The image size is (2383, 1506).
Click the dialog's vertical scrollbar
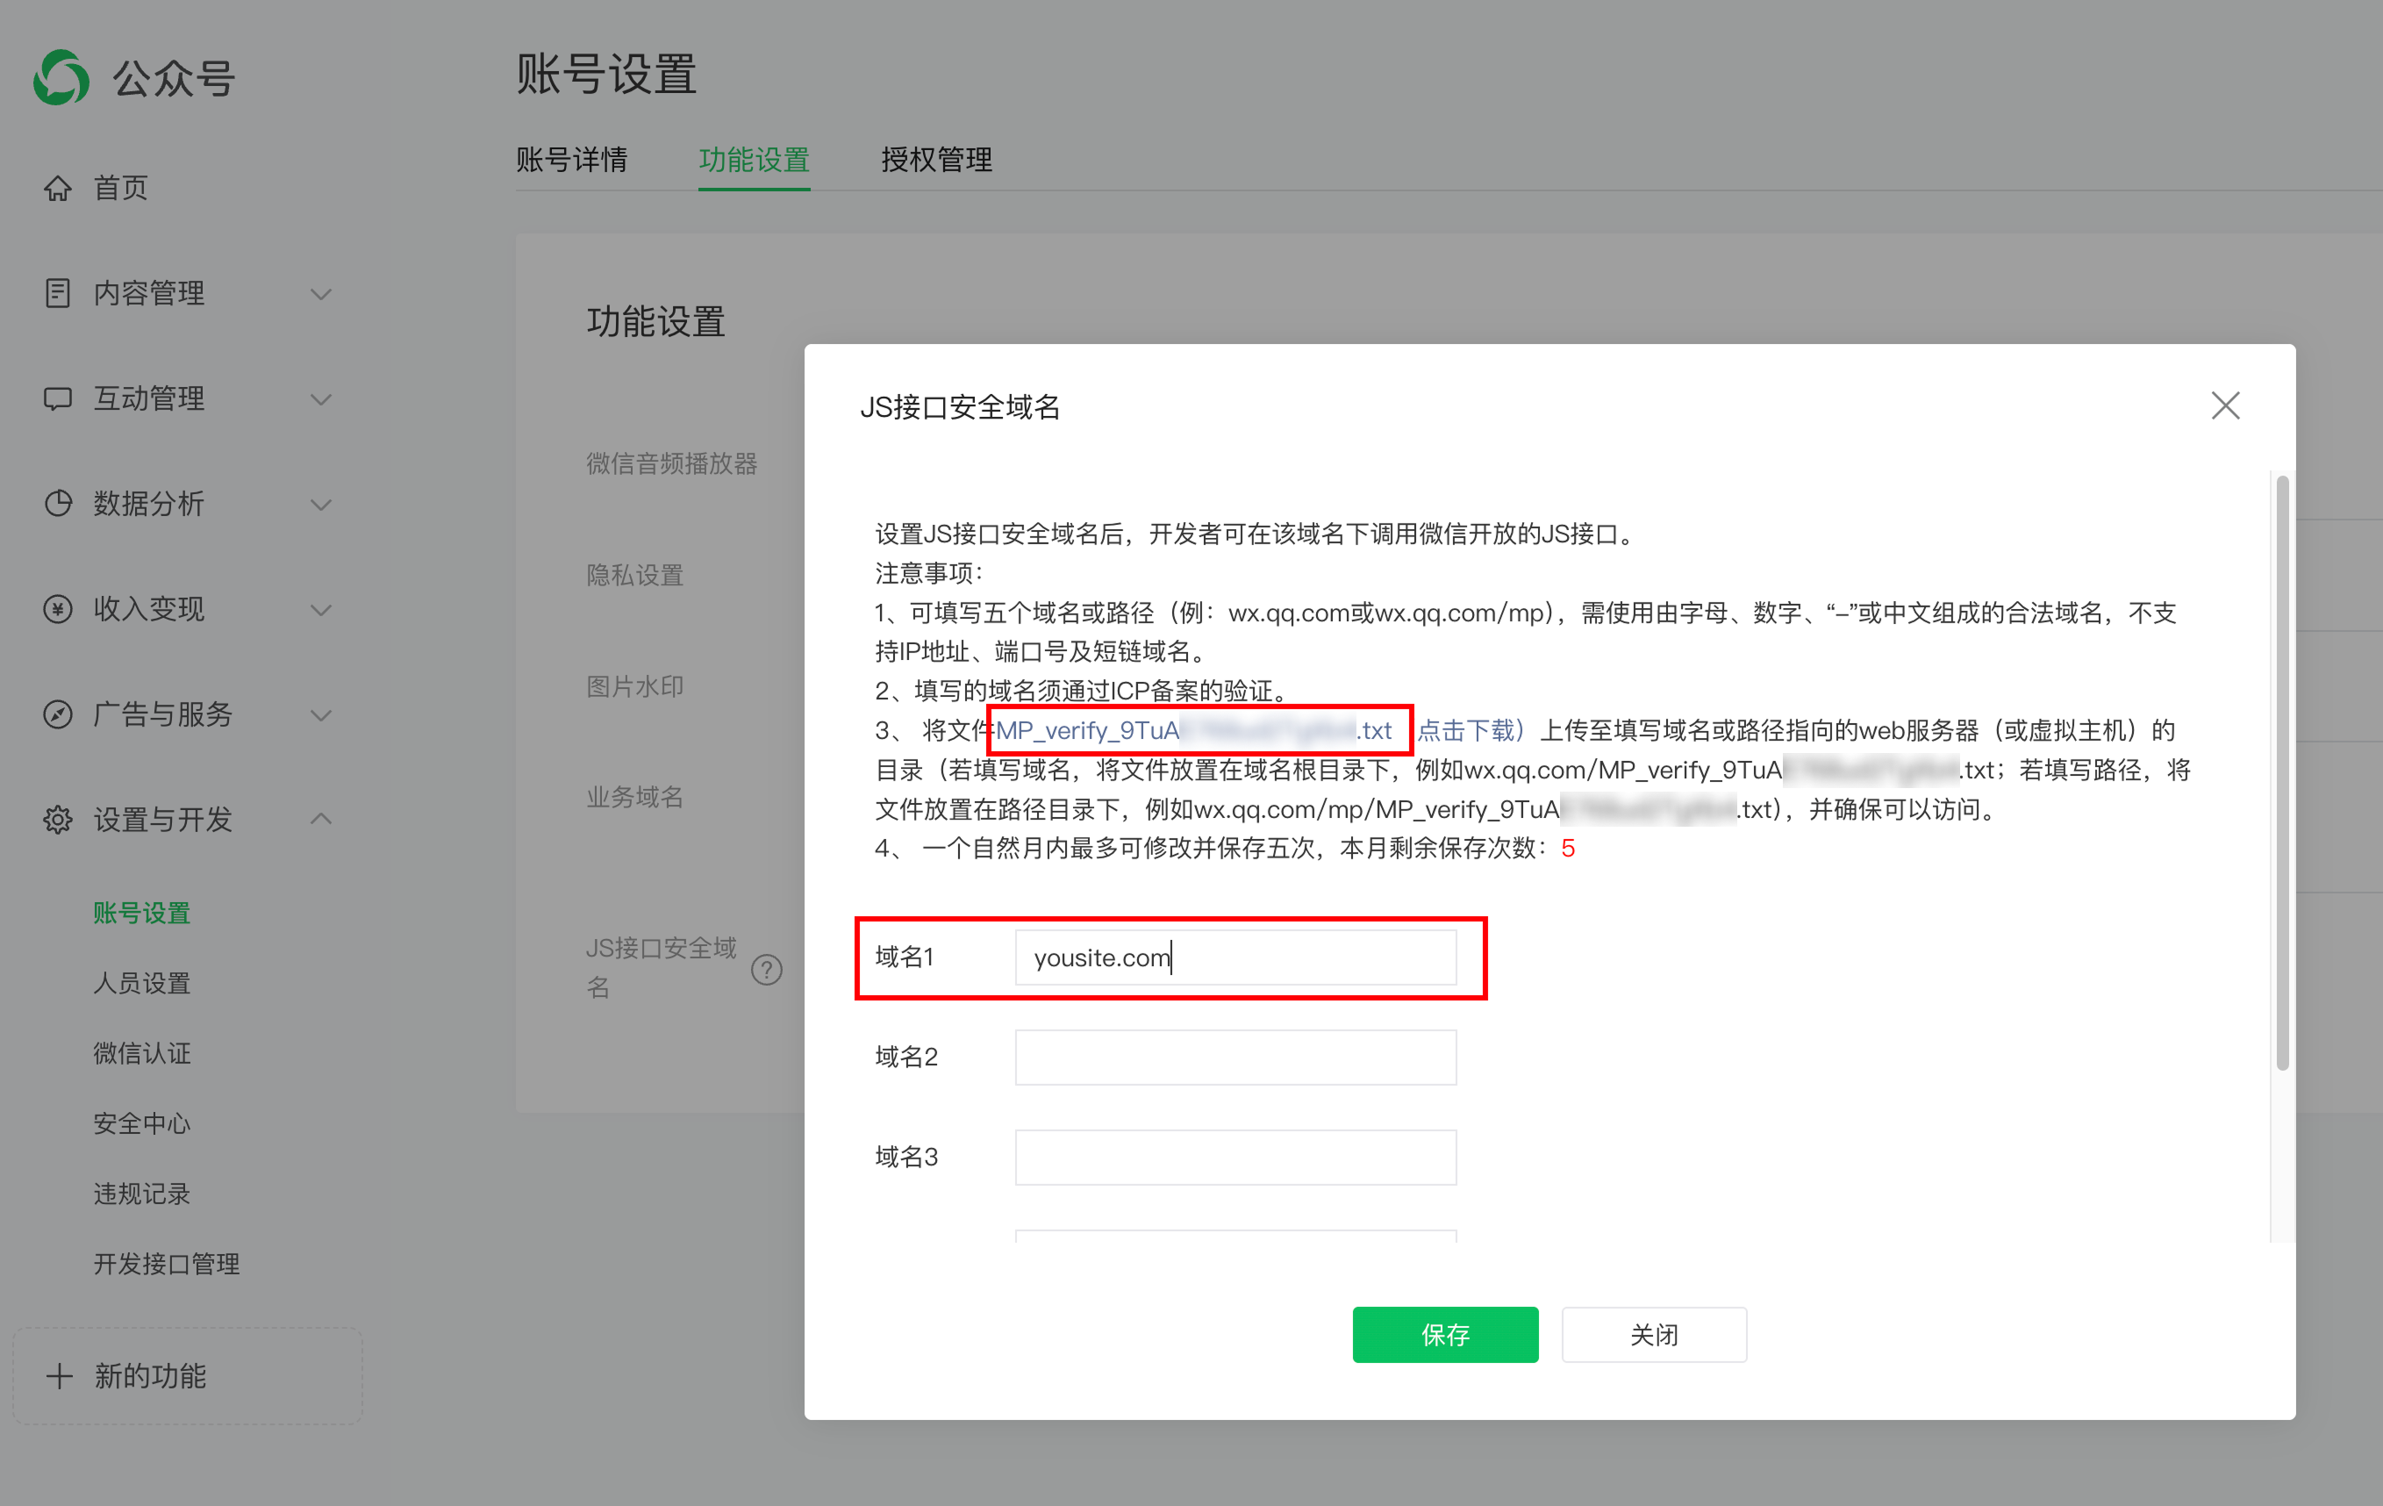tap(2282, 772)
